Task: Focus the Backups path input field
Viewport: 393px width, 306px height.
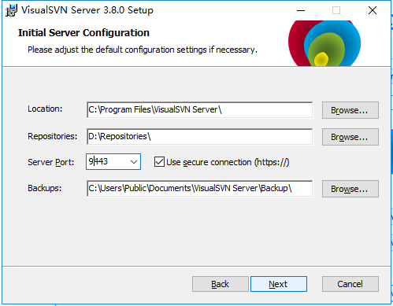Action: 199,189
